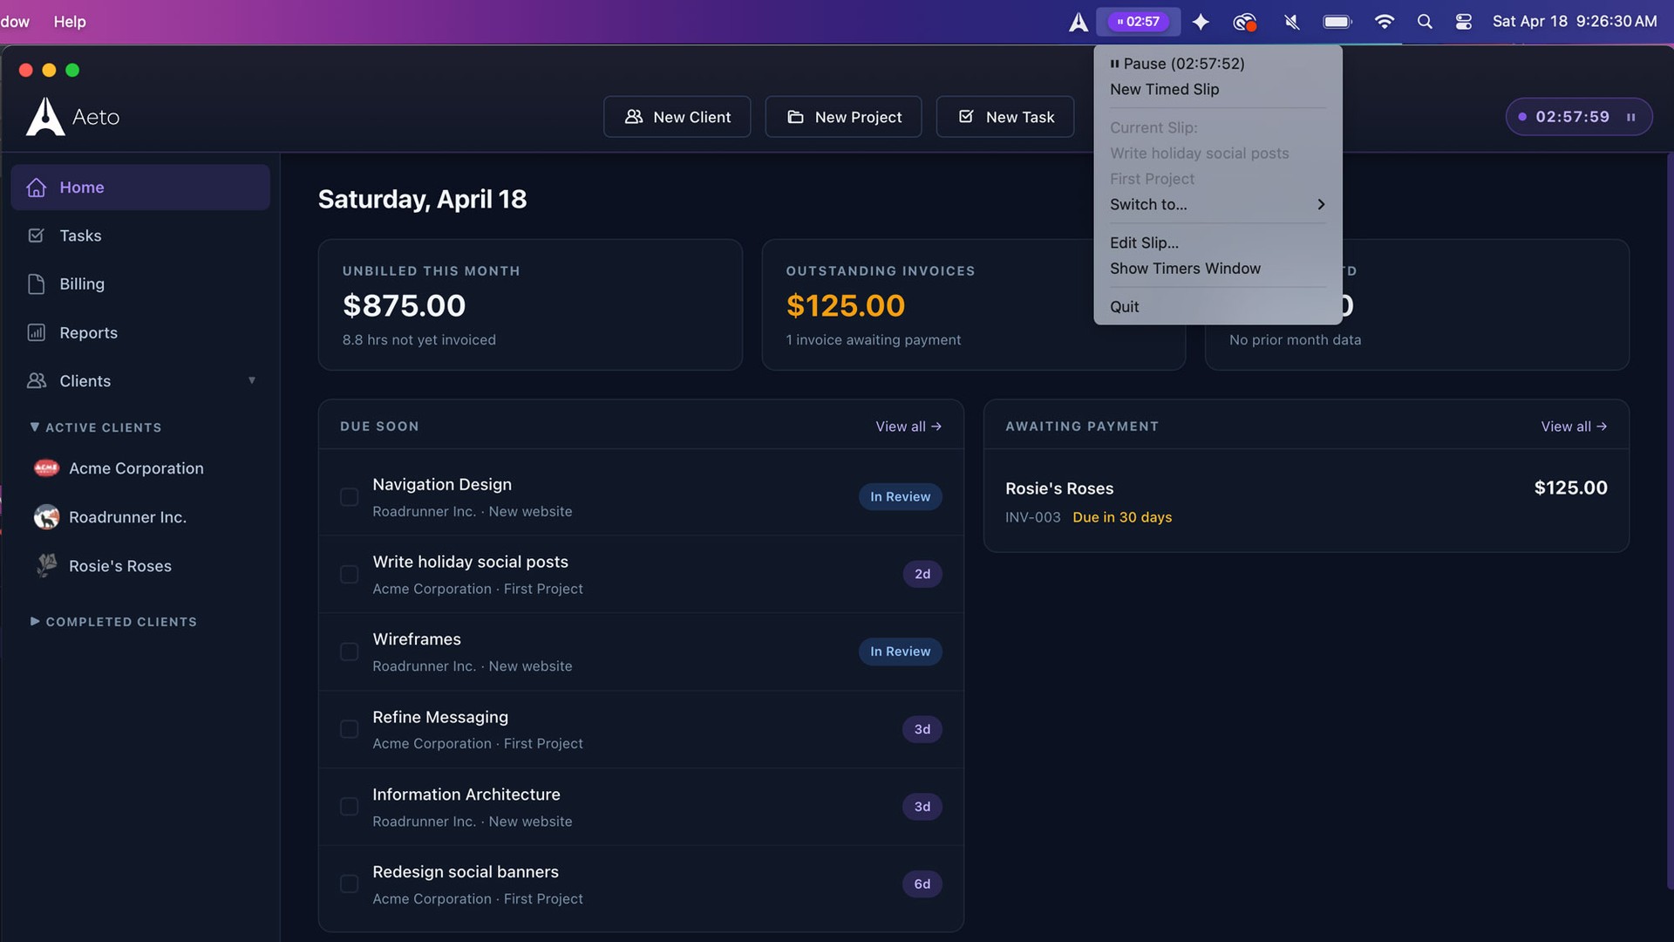Check off Wireframes task

tap(349, 652)
